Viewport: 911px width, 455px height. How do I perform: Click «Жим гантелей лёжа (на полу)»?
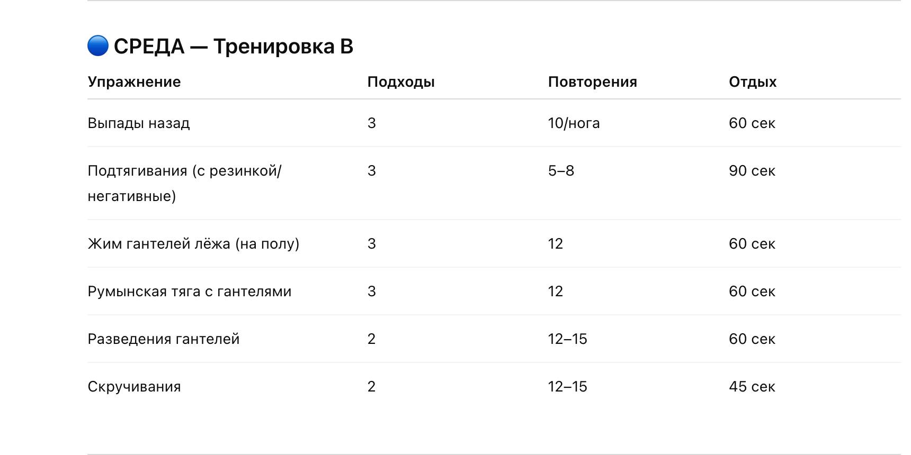193,244
